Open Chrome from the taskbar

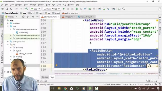click(65, 88)
